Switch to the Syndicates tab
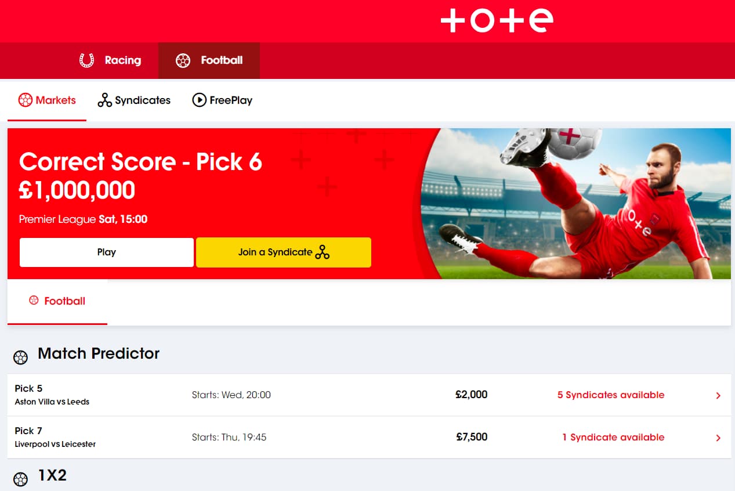 [134, 100]
